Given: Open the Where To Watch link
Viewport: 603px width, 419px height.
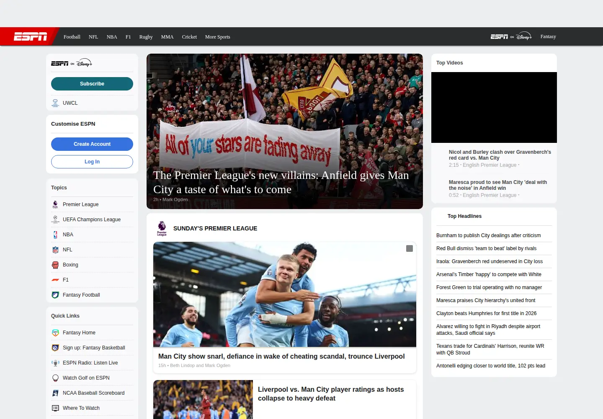Looking at the screenshot, I should click(x=81, y=408).
